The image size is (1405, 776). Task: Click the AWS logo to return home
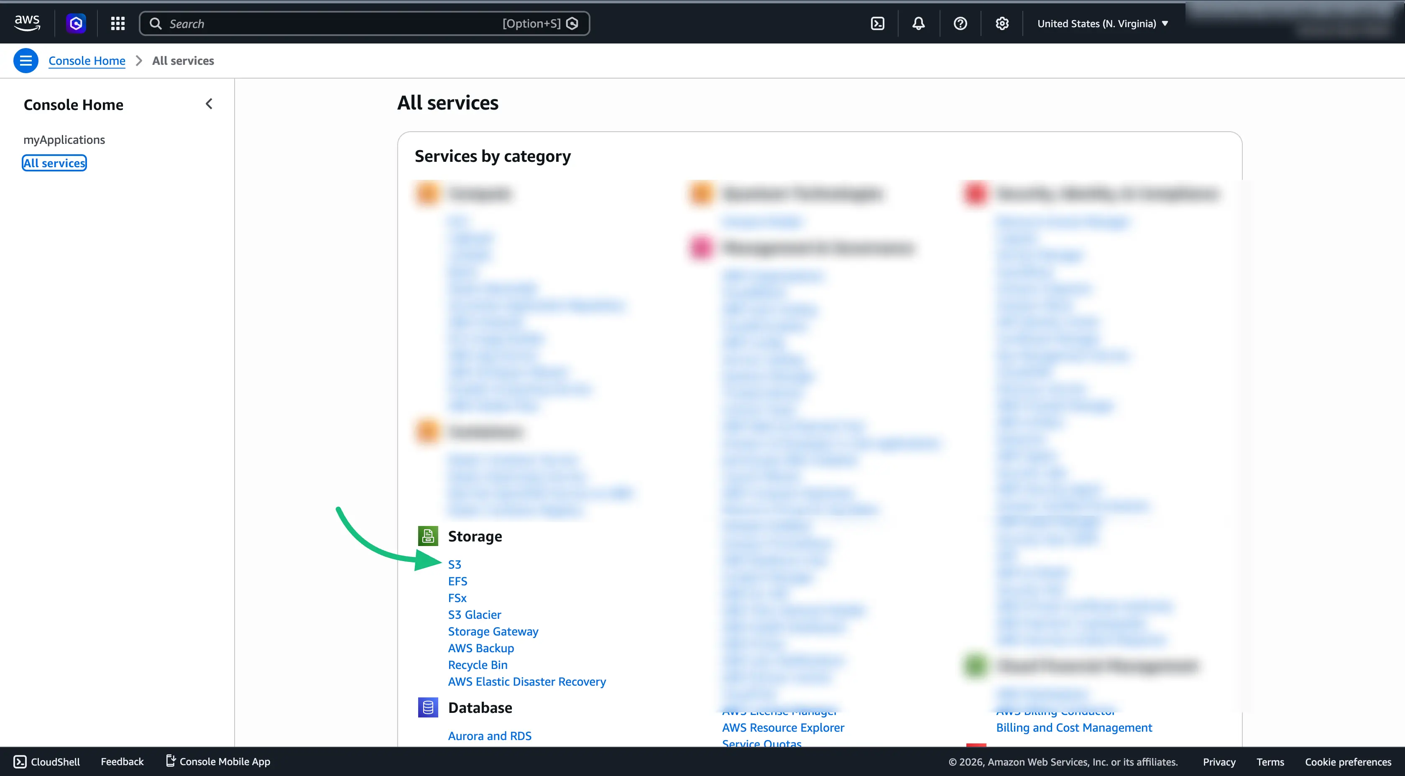click(27, 22)
